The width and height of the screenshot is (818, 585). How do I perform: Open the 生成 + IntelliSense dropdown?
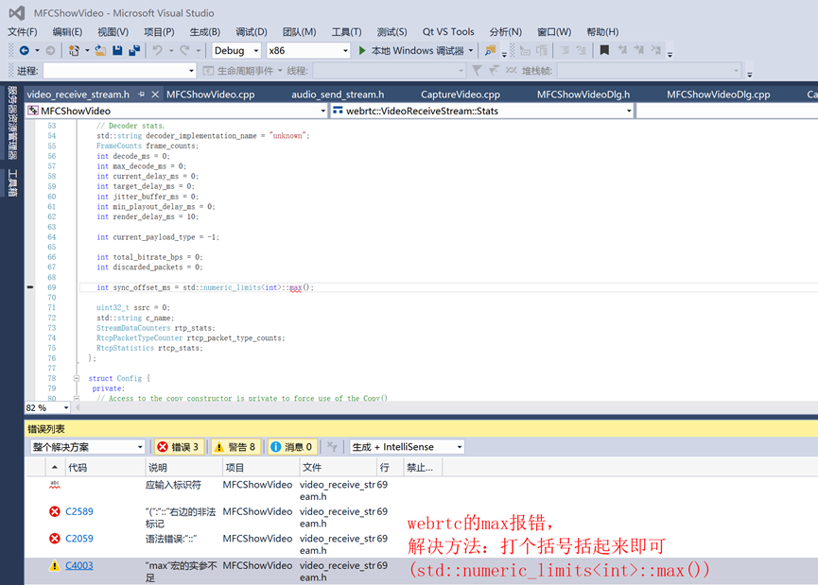click(x=407, y=447)
